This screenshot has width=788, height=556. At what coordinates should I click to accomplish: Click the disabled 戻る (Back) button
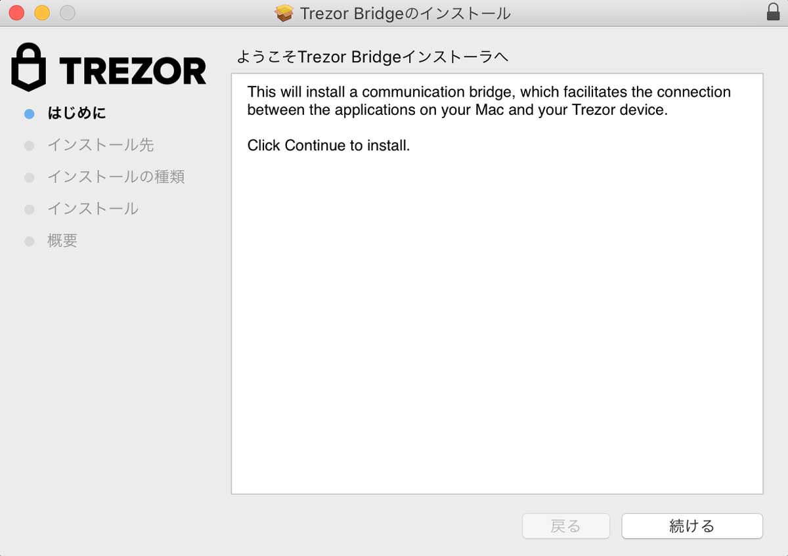pyautogui.click(x=566, y=526)
